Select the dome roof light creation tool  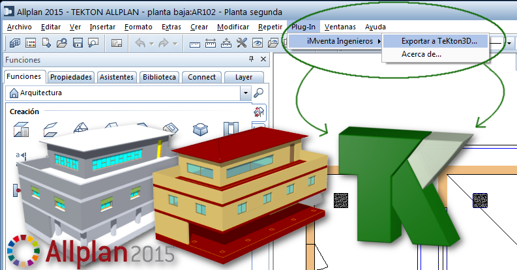[200, 129]
